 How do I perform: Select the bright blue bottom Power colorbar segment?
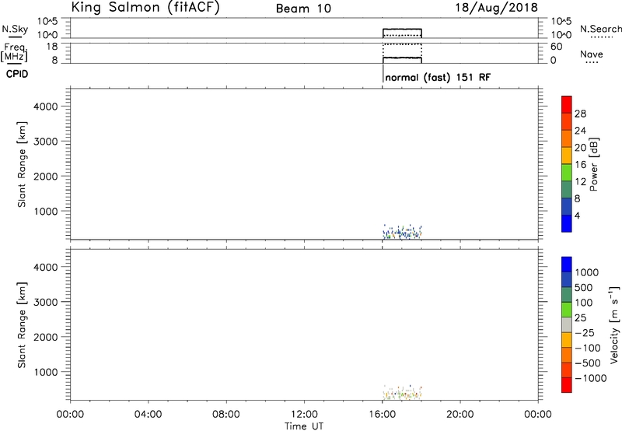coord(567,223)
